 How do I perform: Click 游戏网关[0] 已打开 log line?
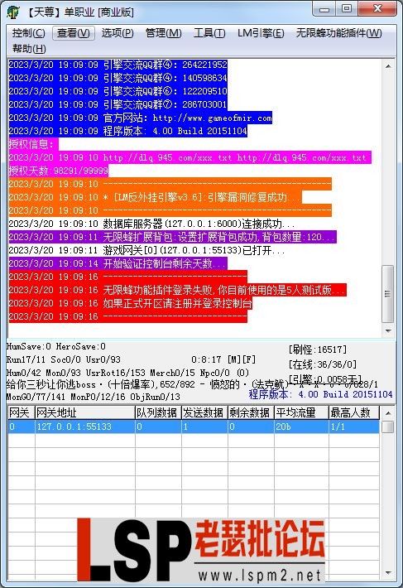146,250
